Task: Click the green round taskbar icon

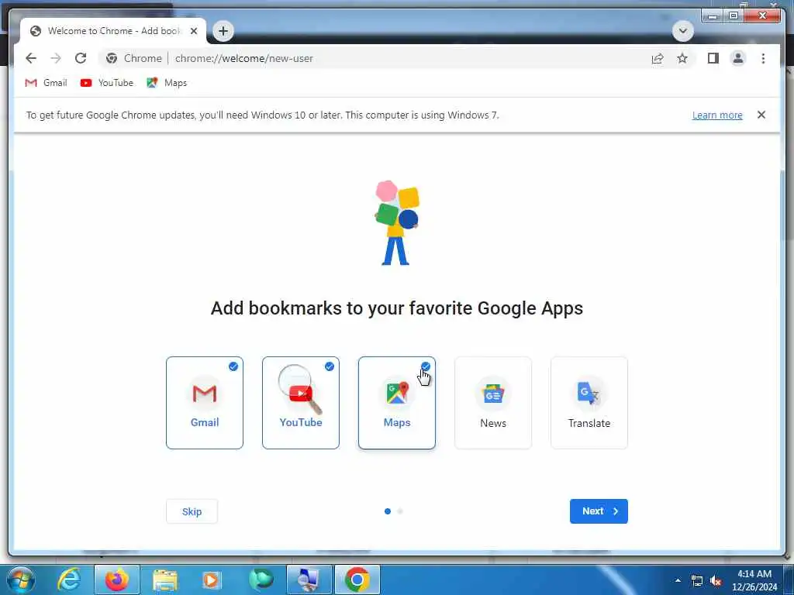Action: click(x=261, y=580)
